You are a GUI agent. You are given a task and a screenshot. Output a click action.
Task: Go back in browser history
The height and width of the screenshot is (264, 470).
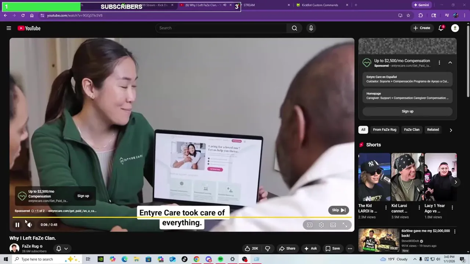point(5,15)
